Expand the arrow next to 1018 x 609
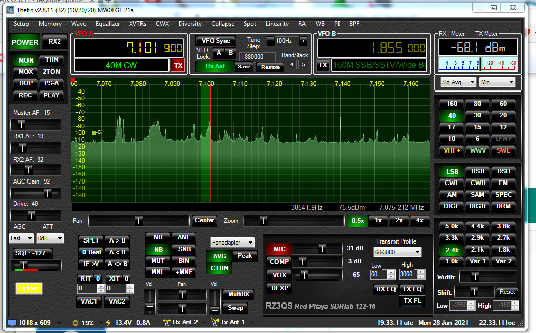 (60, 323)
